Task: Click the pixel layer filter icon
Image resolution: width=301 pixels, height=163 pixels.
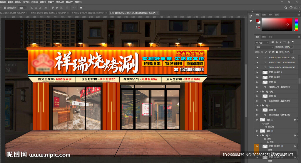Action: coord(272,43)
